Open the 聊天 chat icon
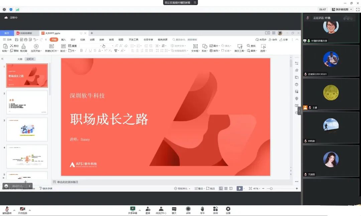Image resolution: width=361 pixels, height=216 pixels. [x=174, y=209]
